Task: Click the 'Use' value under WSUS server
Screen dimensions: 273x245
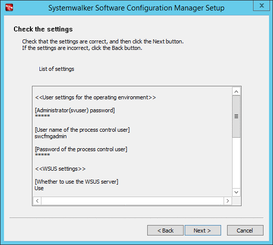Action: coord(39,188)
